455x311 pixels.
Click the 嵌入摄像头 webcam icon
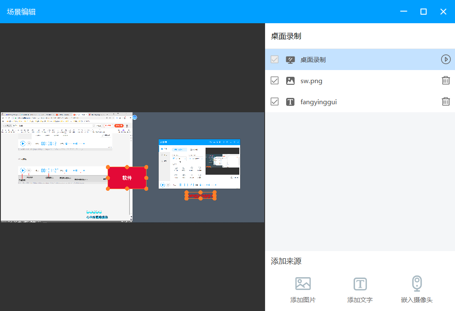pos(417,283)
